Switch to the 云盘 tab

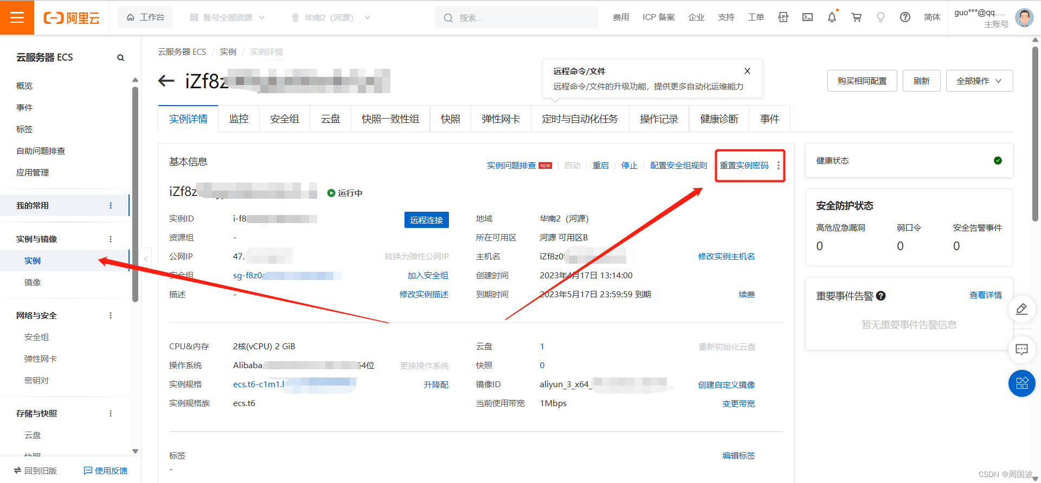(x=330, y=119)
